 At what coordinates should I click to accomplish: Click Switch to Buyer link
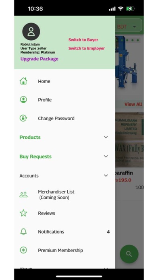click(83, 40)
